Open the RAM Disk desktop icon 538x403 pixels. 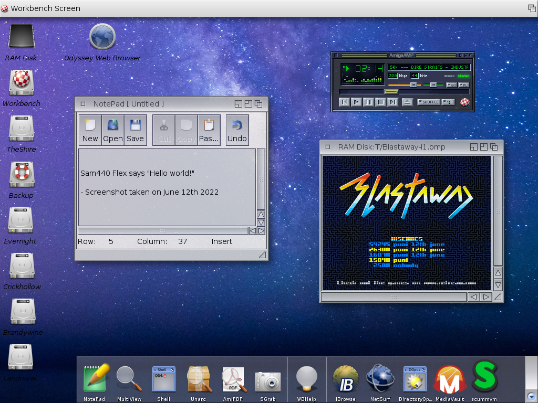click(21, 36)
